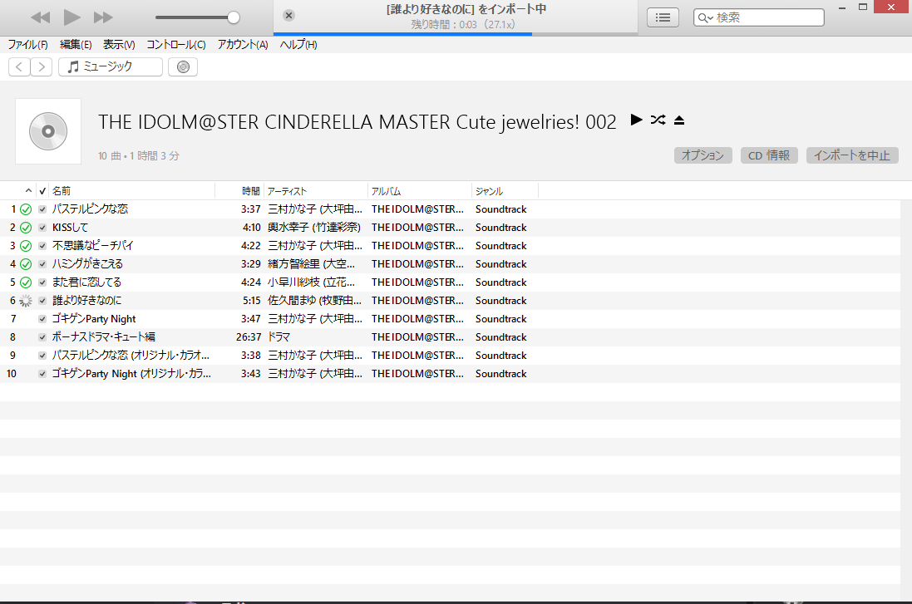Viewport: 912px width, 604px height.
Task: Play the album with the triangle icon
Action: tap(636, 120)
